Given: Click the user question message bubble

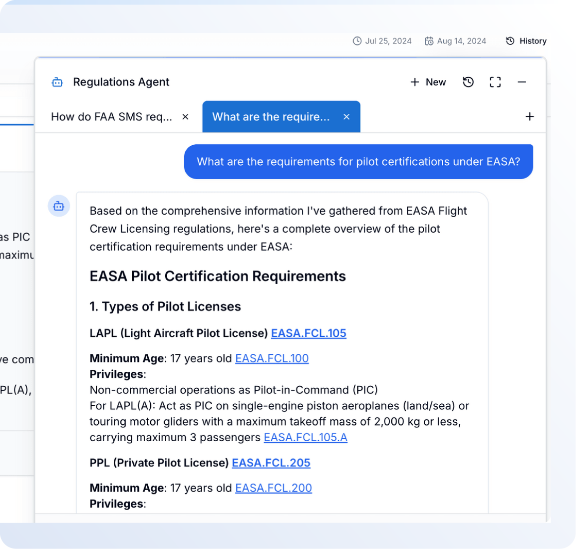Looking at the screenshot, I should 358,162.
